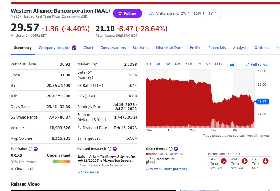Click the Short Term down arrow icon
This screenshot has width=280, height=191.
click(224, 161)
